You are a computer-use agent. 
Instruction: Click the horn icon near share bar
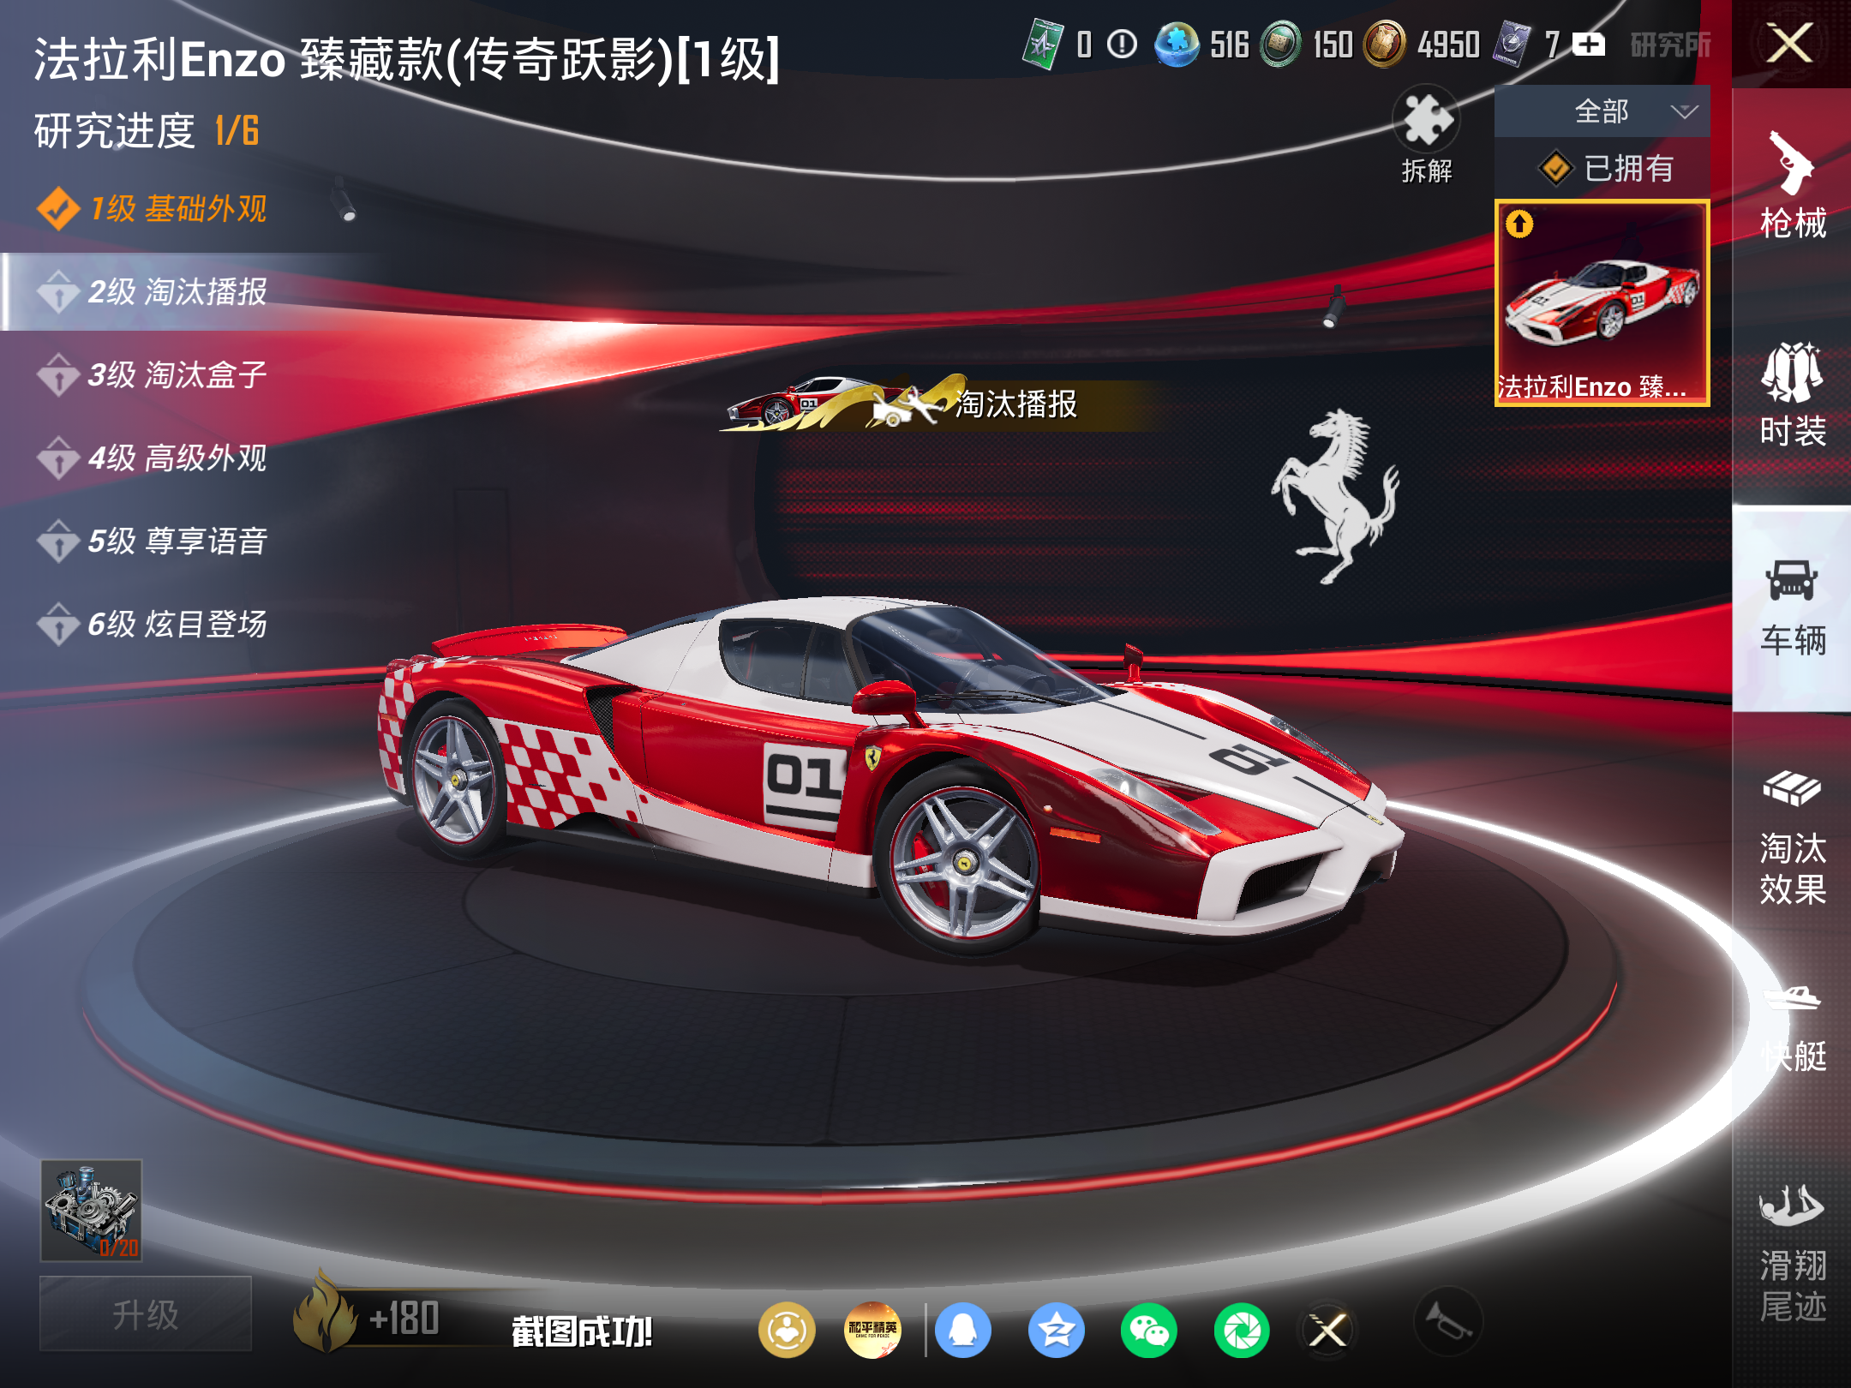[x=1448, y=1322]
